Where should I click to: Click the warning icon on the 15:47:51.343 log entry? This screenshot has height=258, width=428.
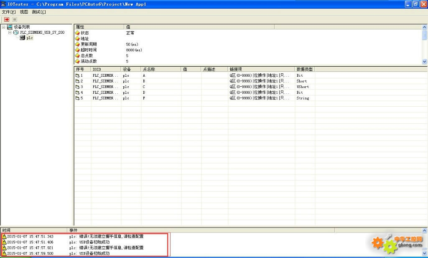[4, 236]
